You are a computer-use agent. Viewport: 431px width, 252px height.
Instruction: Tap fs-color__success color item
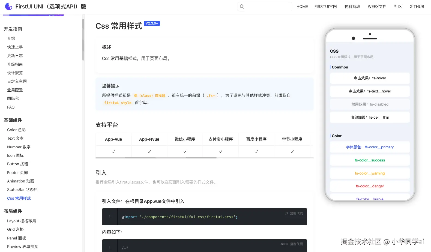pyautogui.click(x=370, y=160)
